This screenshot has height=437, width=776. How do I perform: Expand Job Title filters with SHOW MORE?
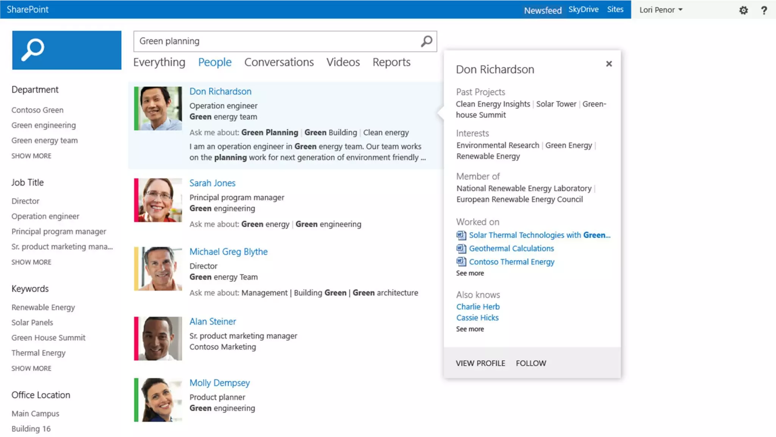point(31,262)
